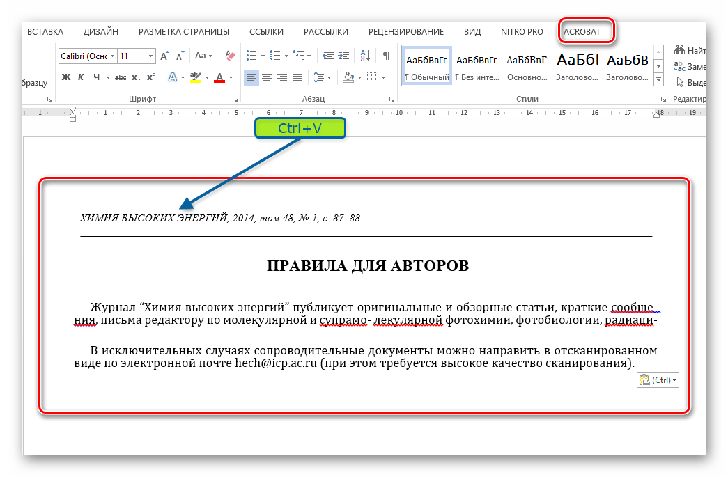Screen dimensions: 728x477
Task: Click the Sort (А-Я) icon
Action: click(365, 56)
